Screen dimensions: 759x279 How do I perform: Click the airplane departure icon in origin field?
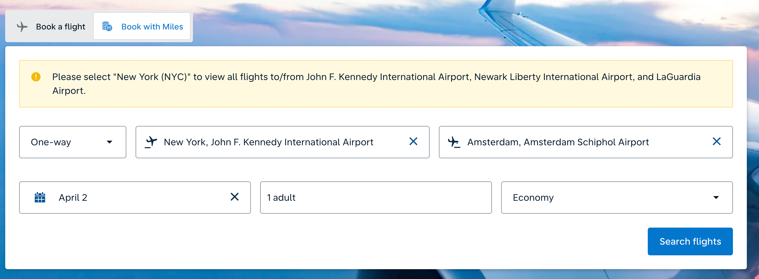(x=152, y=142)
